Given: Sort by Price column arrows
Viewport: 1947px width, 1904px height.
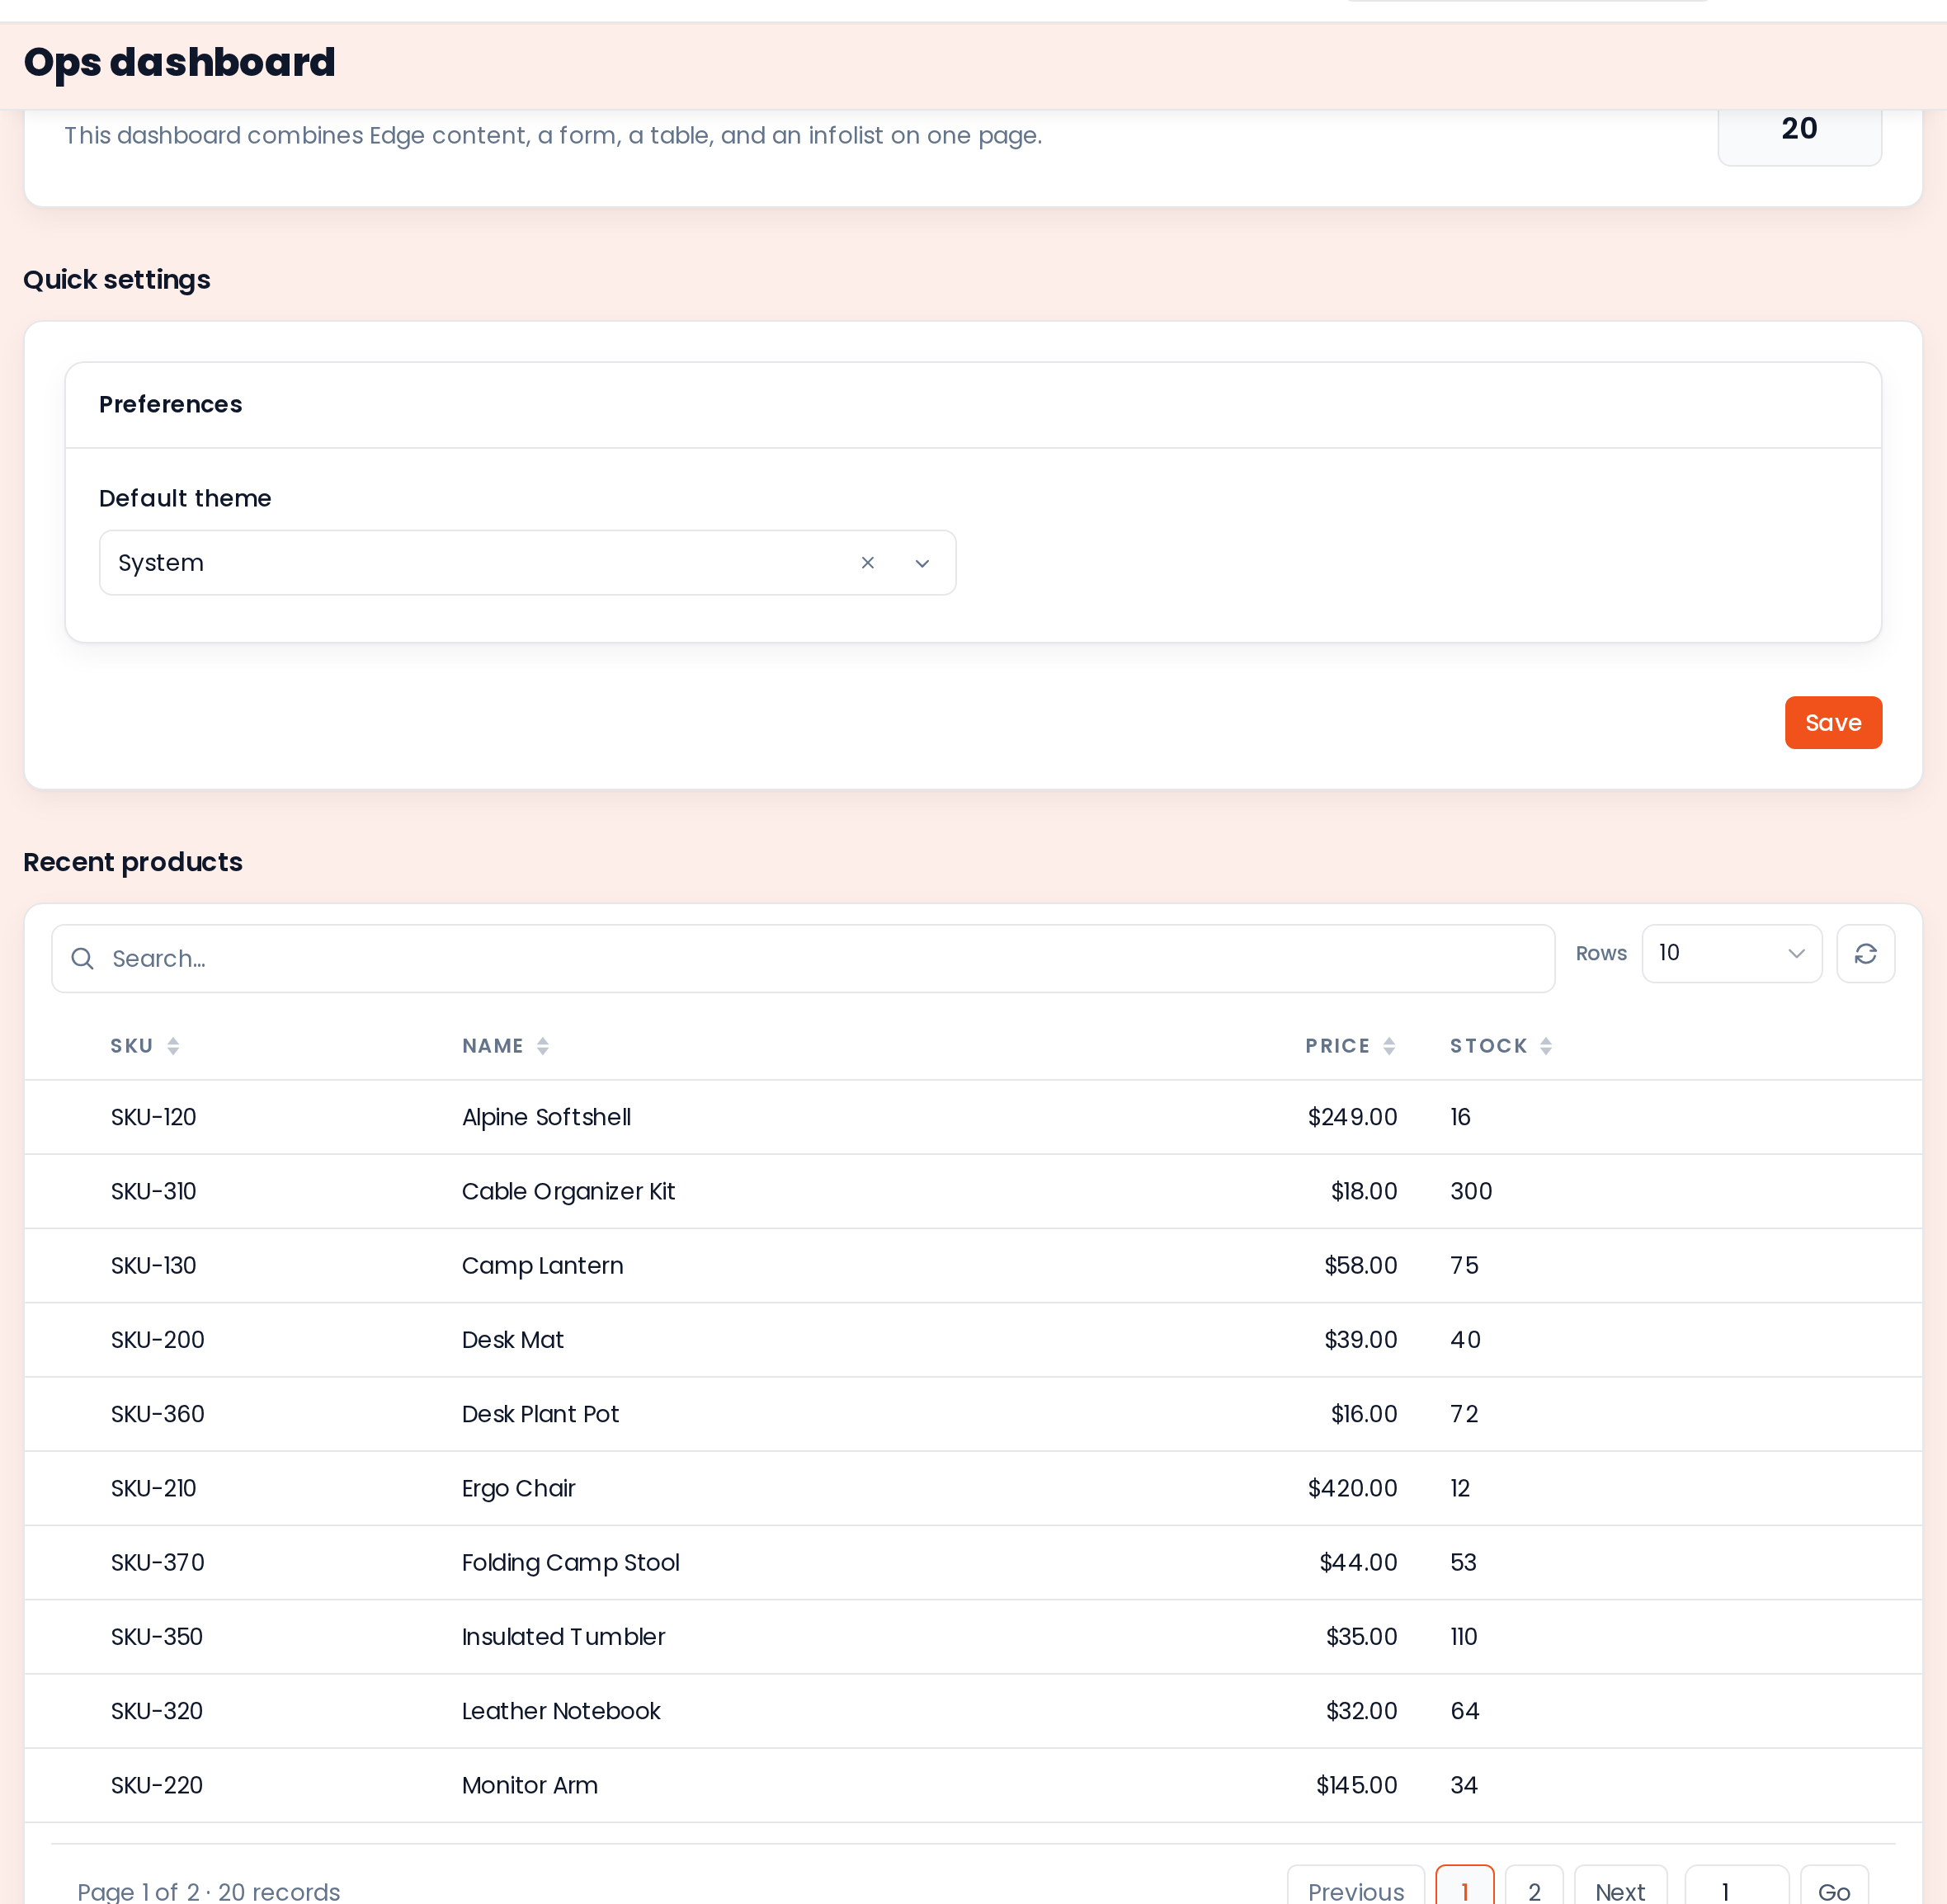Looking at the screenshot, I should tap(1389, 1046).
